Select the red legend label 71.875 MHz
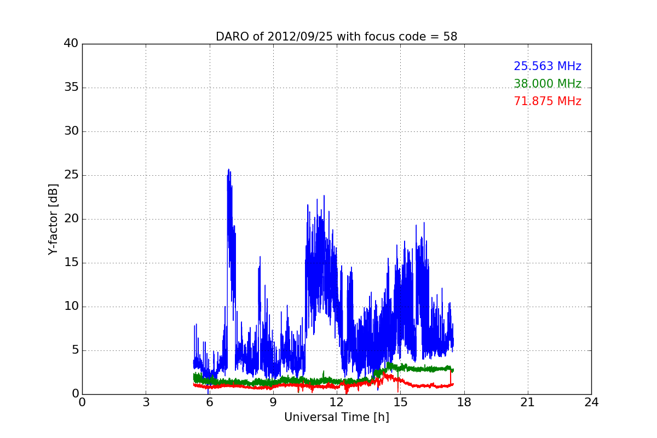Screen dimensions: 657x438 click(x=547, y=102)
